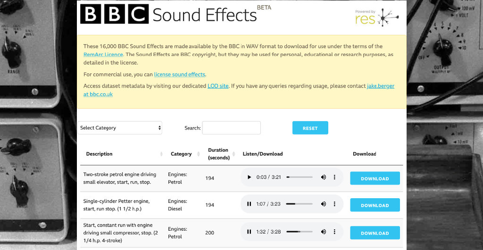
Task: Click the RESET button
Action: pyautogui.click(x=310, y=128)
